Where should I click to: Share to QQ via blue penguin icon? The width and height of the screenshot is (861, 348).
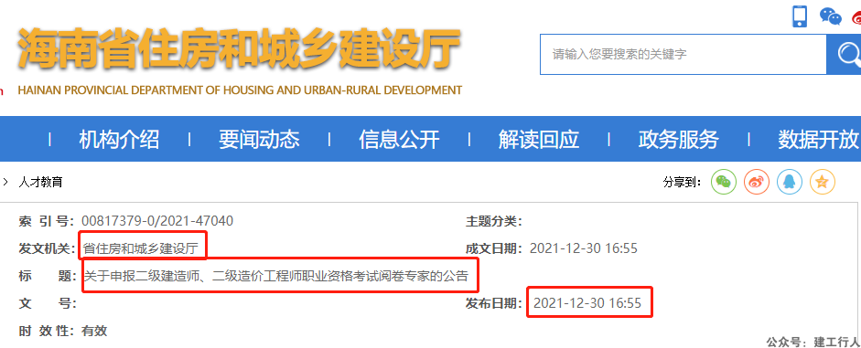pos(790,182)
